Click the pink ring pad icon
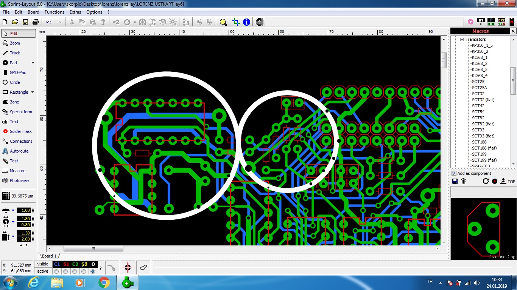Viewport: 517px width, 290px height. [x=470, y=22]
